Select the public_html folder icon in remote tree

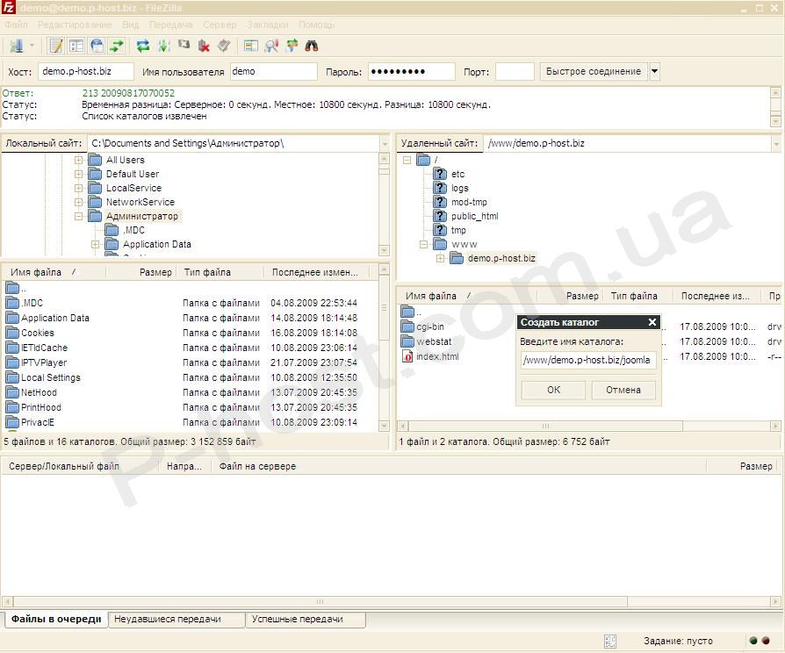440,216
